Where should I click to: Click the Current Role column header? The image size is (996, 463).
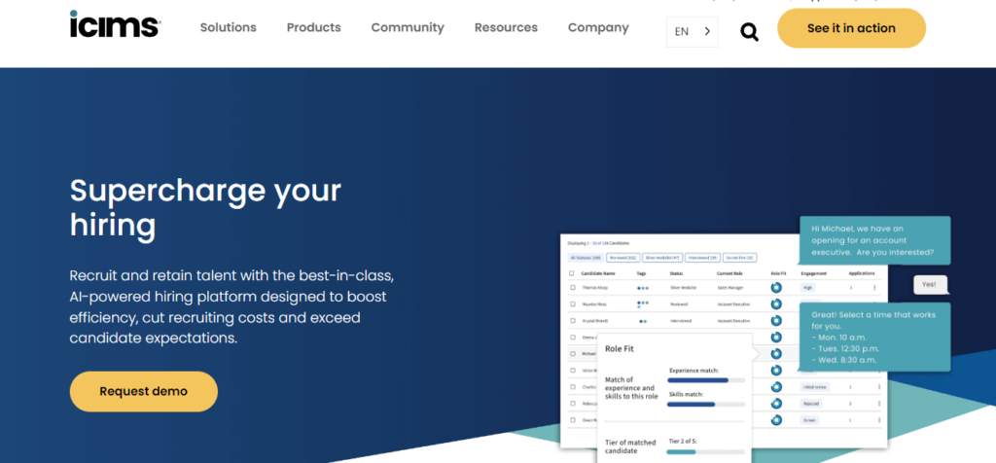point(729,273)
